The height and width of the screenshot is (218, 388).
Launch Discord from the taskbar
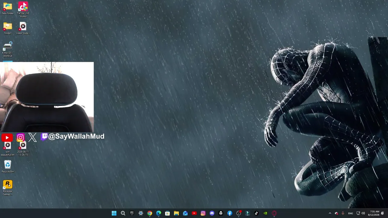212,213
